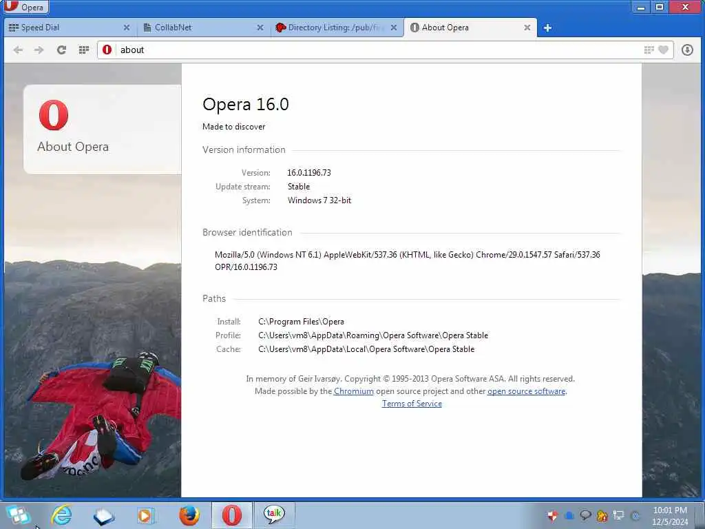This screenshot has height=529, width=705.
Task: Click the round blue tray icon beside the clock
Action: point(635,516)
